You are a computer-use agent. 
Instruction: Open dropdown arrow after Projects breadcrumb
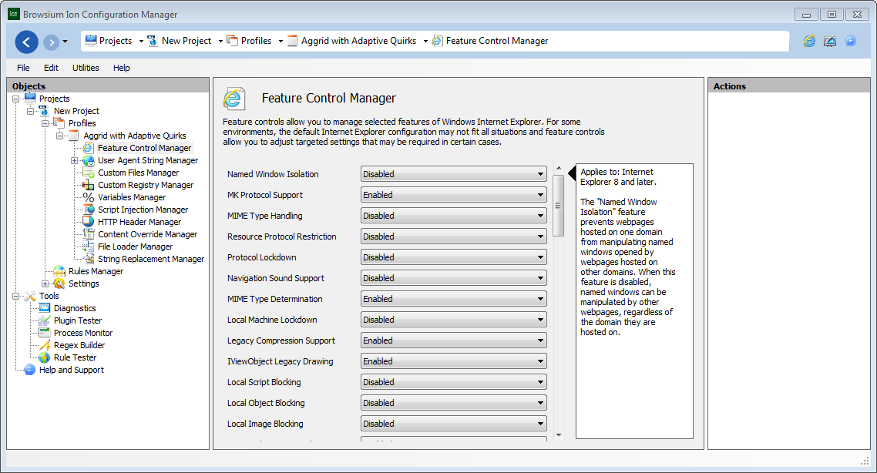click(x=141, y=41)
